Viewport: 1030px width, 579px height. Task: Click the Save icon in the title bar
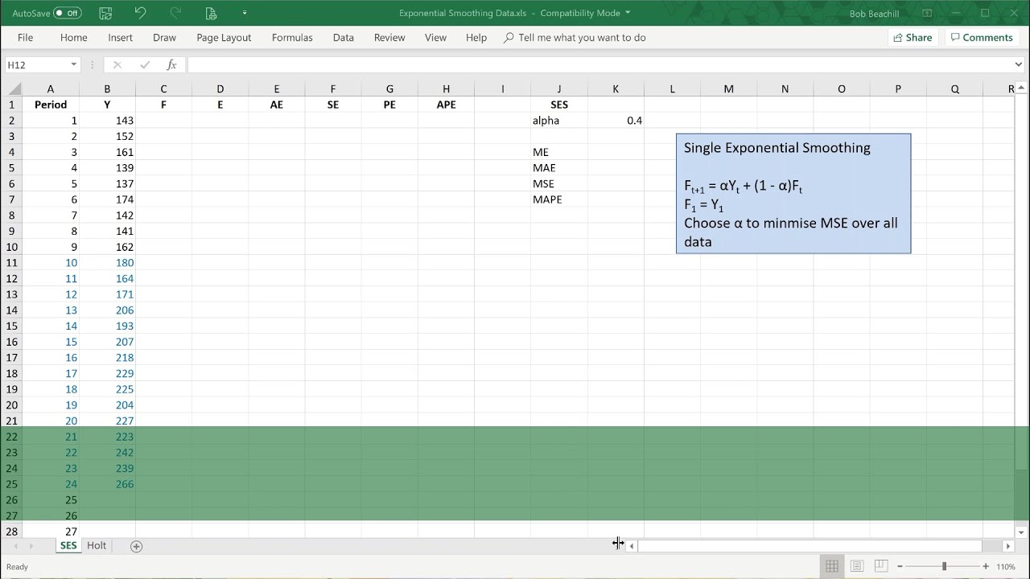pyautogui.click(x=105, y=13)
